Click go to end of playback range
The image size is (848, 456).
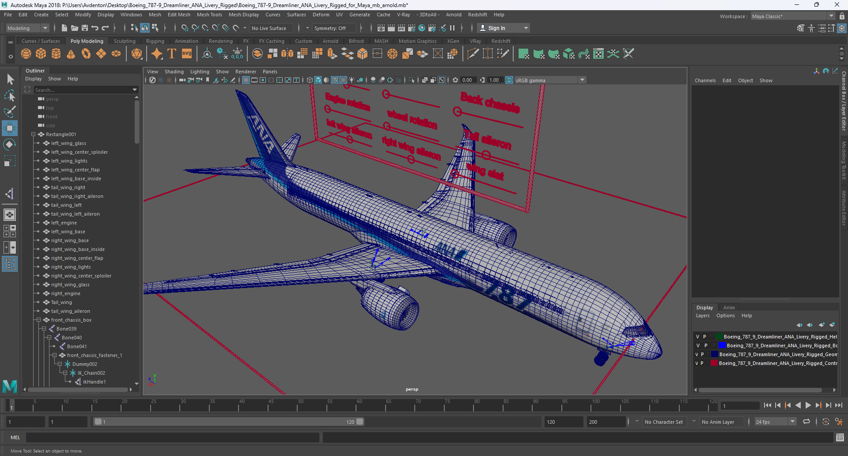click(x=838, y=405)
